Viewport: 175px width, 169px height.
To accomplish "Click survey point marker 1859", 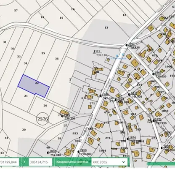I will 79,152.
